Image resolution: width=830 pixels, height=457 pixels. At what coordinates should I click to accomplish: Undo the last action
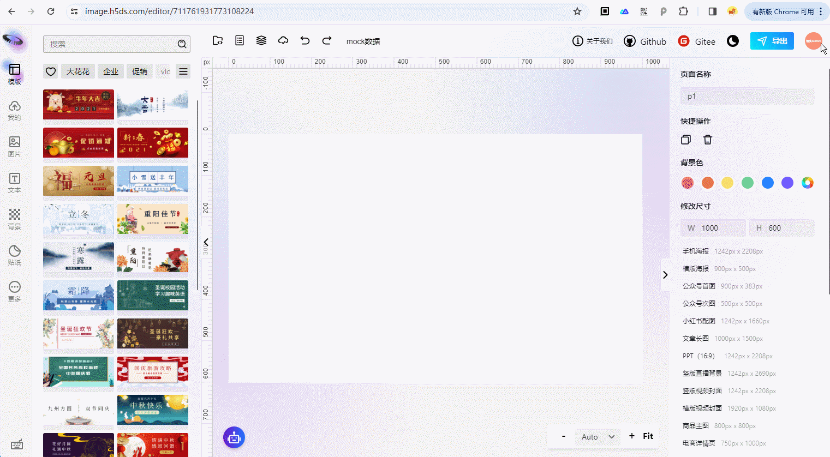coord(305,41)
